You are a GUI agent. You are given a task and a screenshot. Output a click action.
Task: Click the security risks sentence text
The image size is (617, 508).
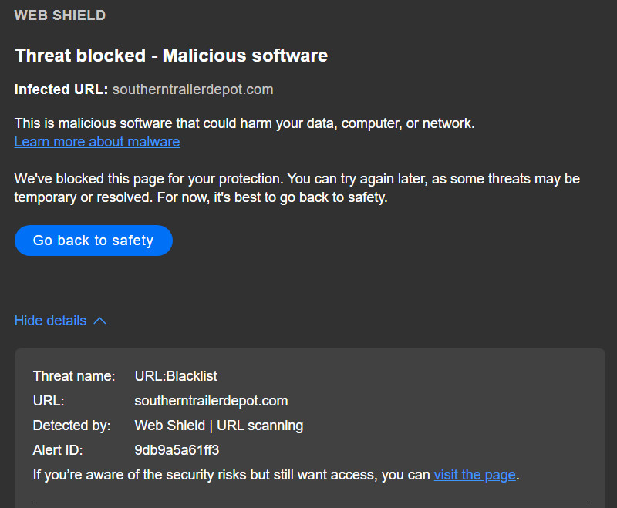[231, 475]
